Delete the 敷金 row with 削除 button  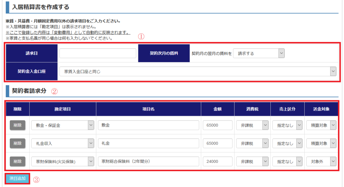(x=17, y=125)
